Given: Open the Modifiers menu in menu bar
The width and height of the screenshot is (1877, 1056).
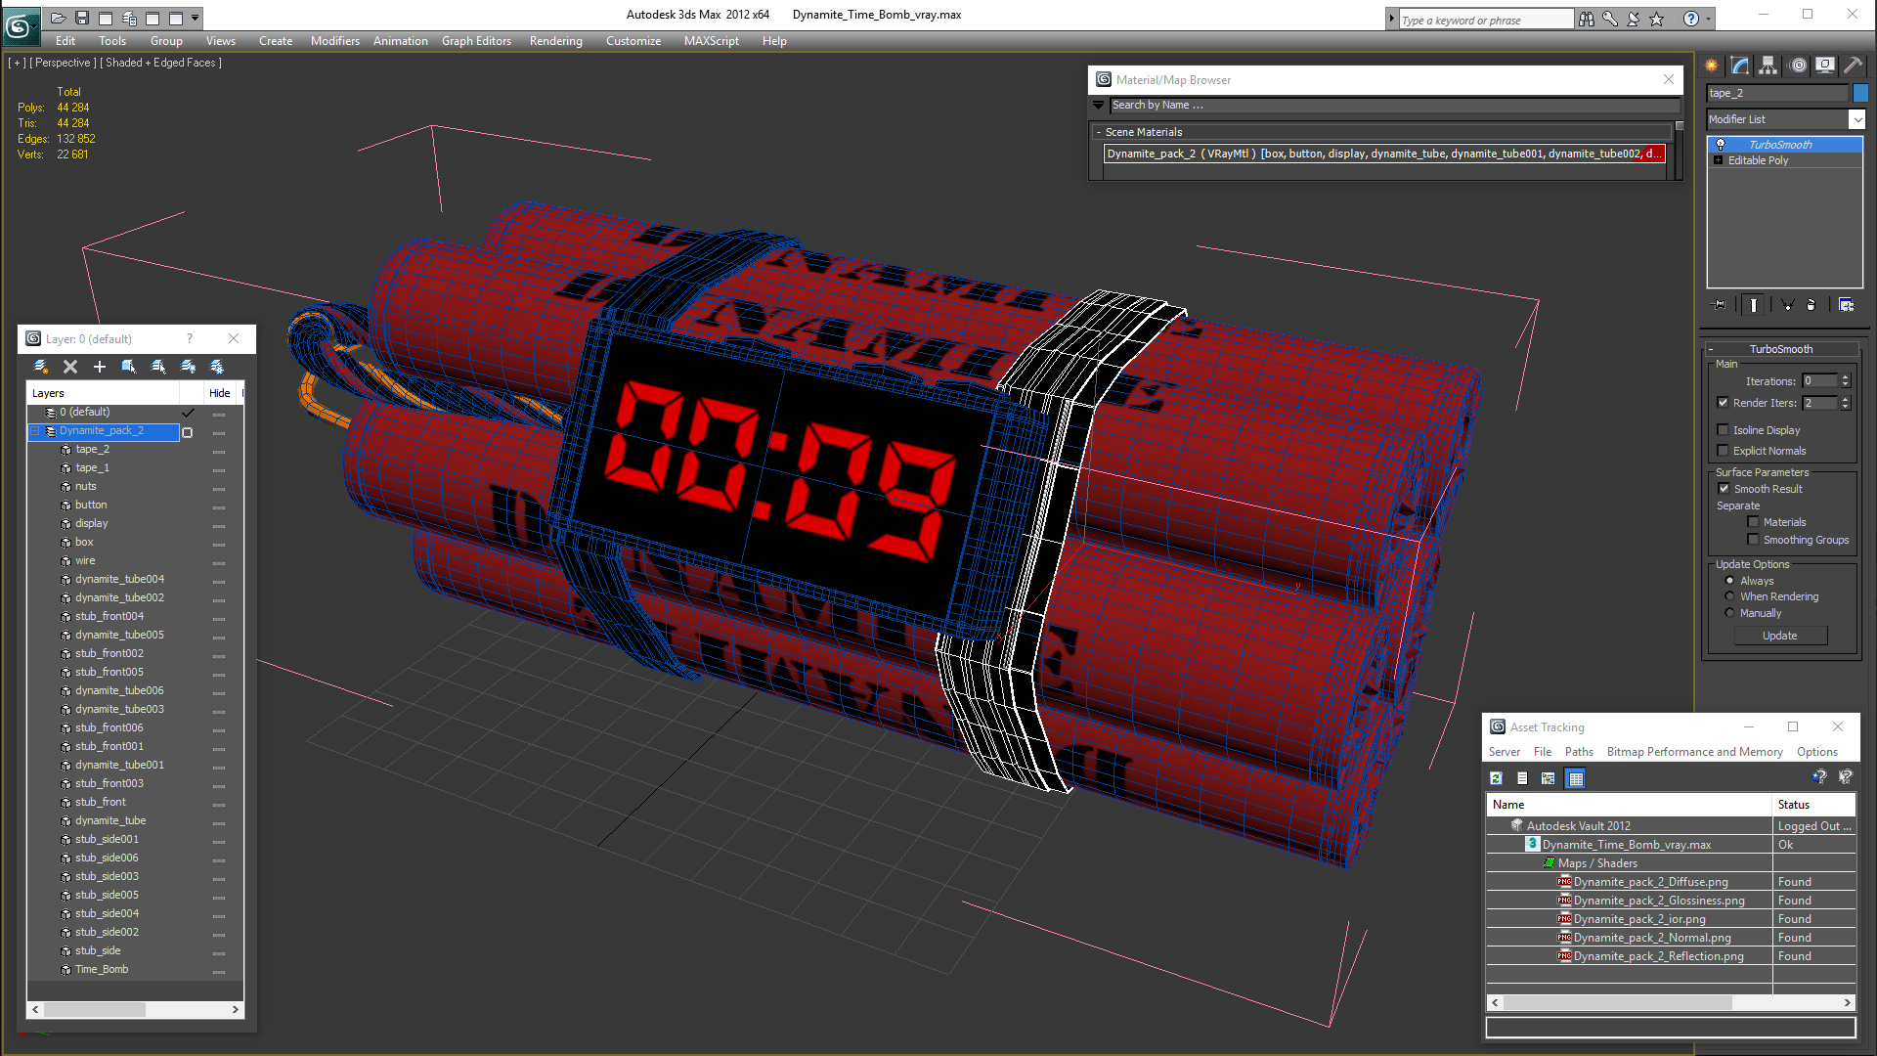Looking at the screenshot, I should click(x=334, y=40).
